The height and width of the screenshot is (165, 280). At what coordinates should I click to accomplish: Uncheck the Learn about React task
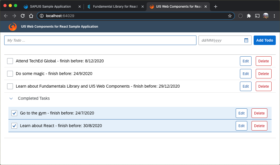coord(14,126)
